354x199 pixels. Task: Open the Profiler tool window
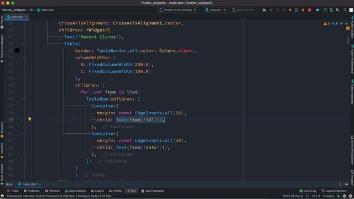tap(116, 191)
